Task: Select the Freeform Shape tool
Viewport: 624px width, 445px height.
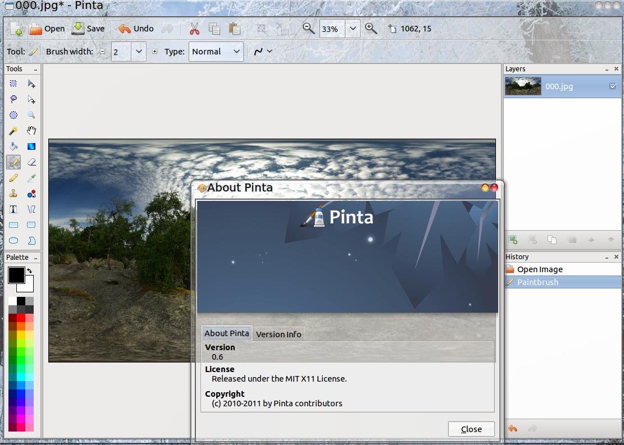Action: 31,241
